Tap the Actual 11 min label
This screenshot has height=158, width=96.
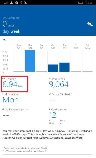tap(53, 122)
